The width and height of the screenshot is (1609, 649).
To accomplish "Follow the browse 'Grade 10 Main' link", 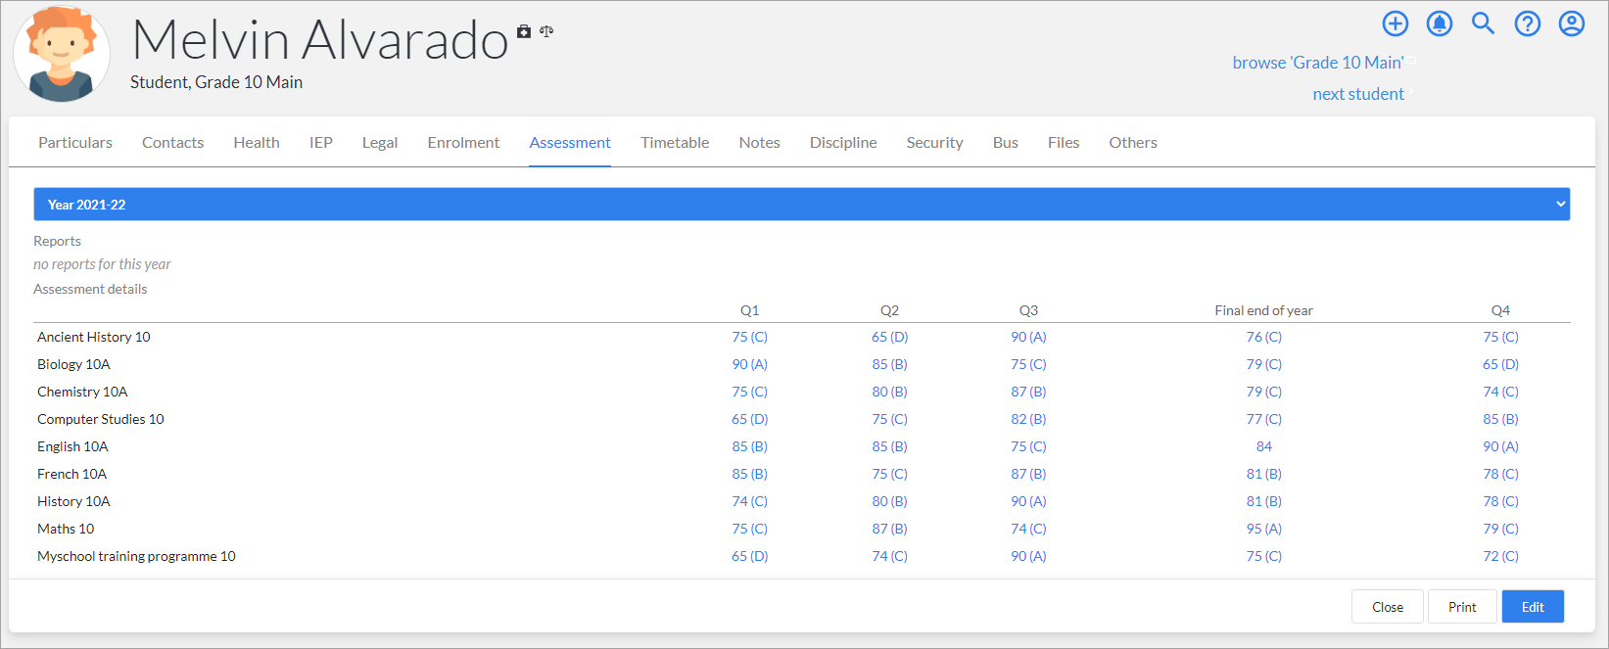I will tap(1318, 63).
